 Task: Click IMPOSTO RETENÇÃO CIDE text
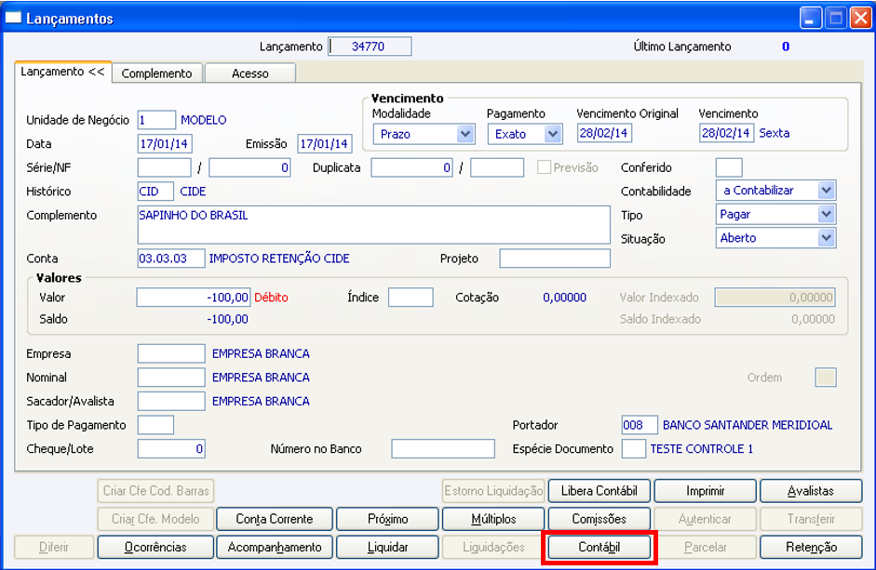pos(279,258)
